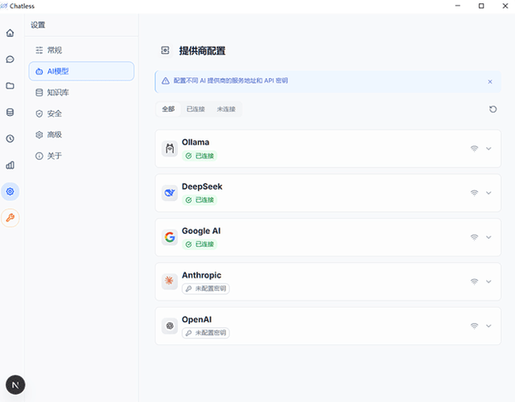
Task: Test OpenAI connection wifi icon
Action: pyautogui.click(x=474, y=326)
